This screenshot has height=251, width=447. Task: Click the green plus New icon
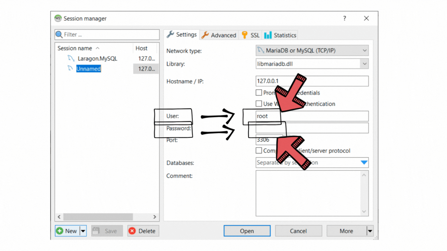coord(60,231)
